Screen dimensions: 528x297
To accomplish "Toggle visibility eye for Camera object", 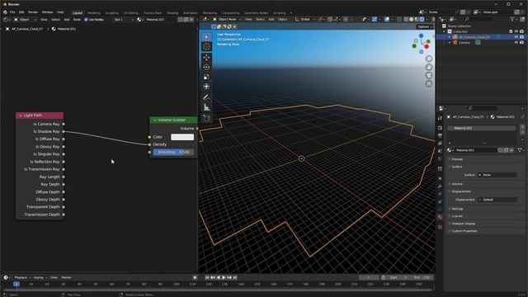I will [x=516, y=43].
